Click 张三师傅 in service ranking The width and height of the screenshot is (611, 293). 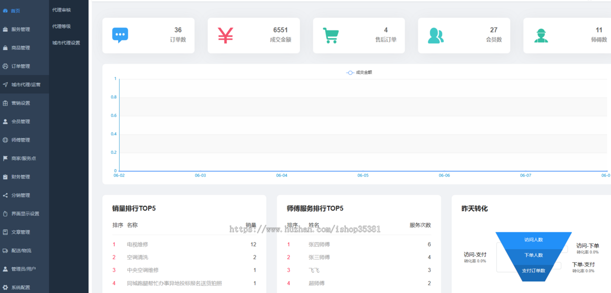pyautogui.click(x=319, y=257)
